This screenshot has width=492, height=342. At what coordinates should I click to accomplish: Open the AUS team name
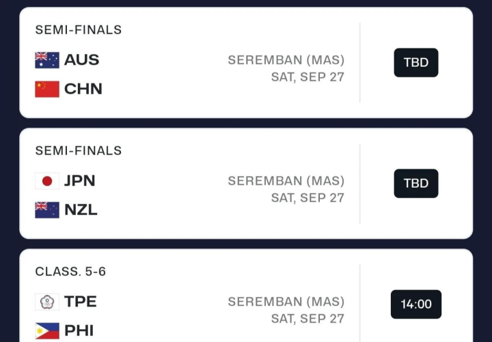pos(81,60)
